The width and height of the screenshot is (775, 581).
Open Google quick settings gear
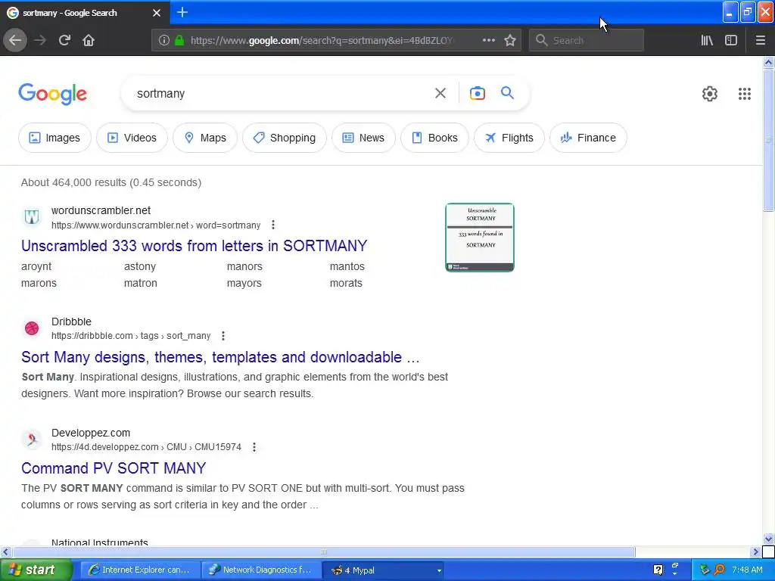710,94
